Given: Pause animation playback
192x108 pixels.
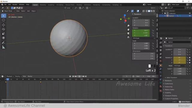Looking at the screenshot, I should click(79, 76).
